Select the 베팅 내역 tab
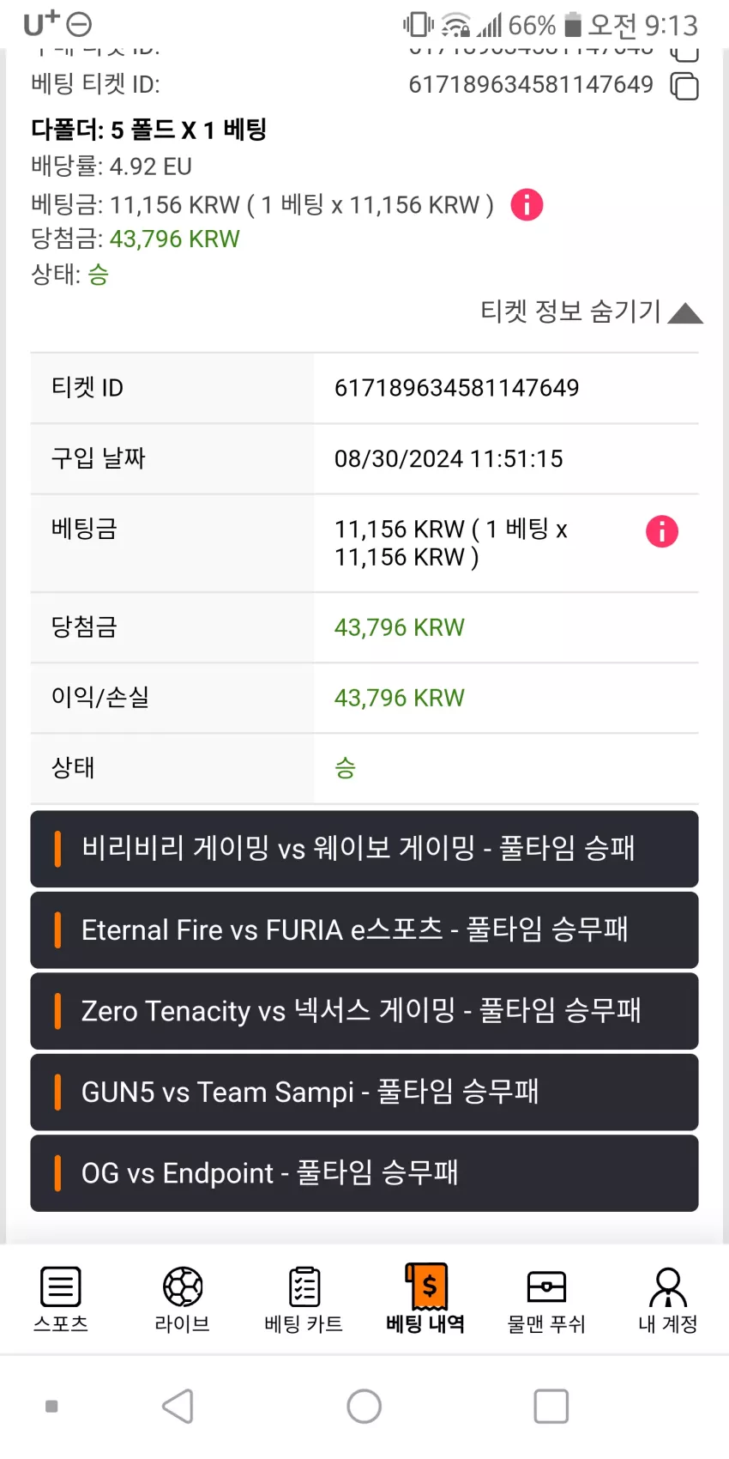Viewport: 729px width, 1459px height. (x=426, y=1299)
